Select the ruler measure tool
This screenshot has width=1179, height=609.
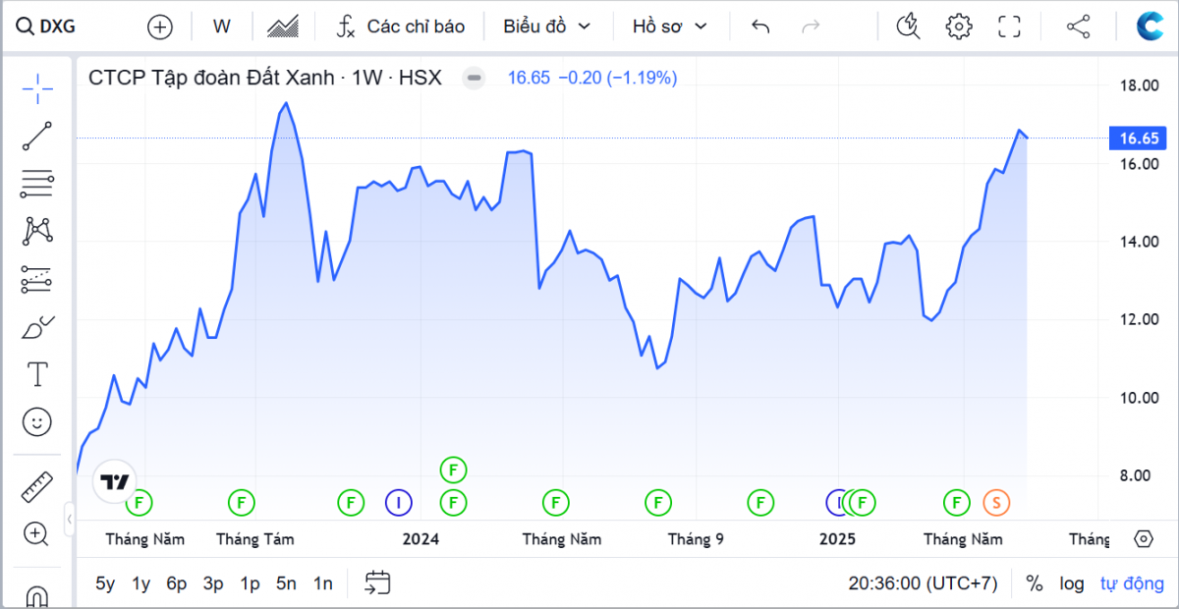tap(37, 486)
